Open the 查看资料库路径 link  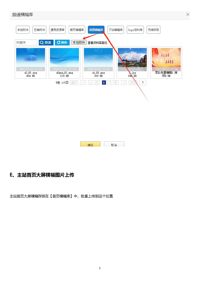[98, 43]
